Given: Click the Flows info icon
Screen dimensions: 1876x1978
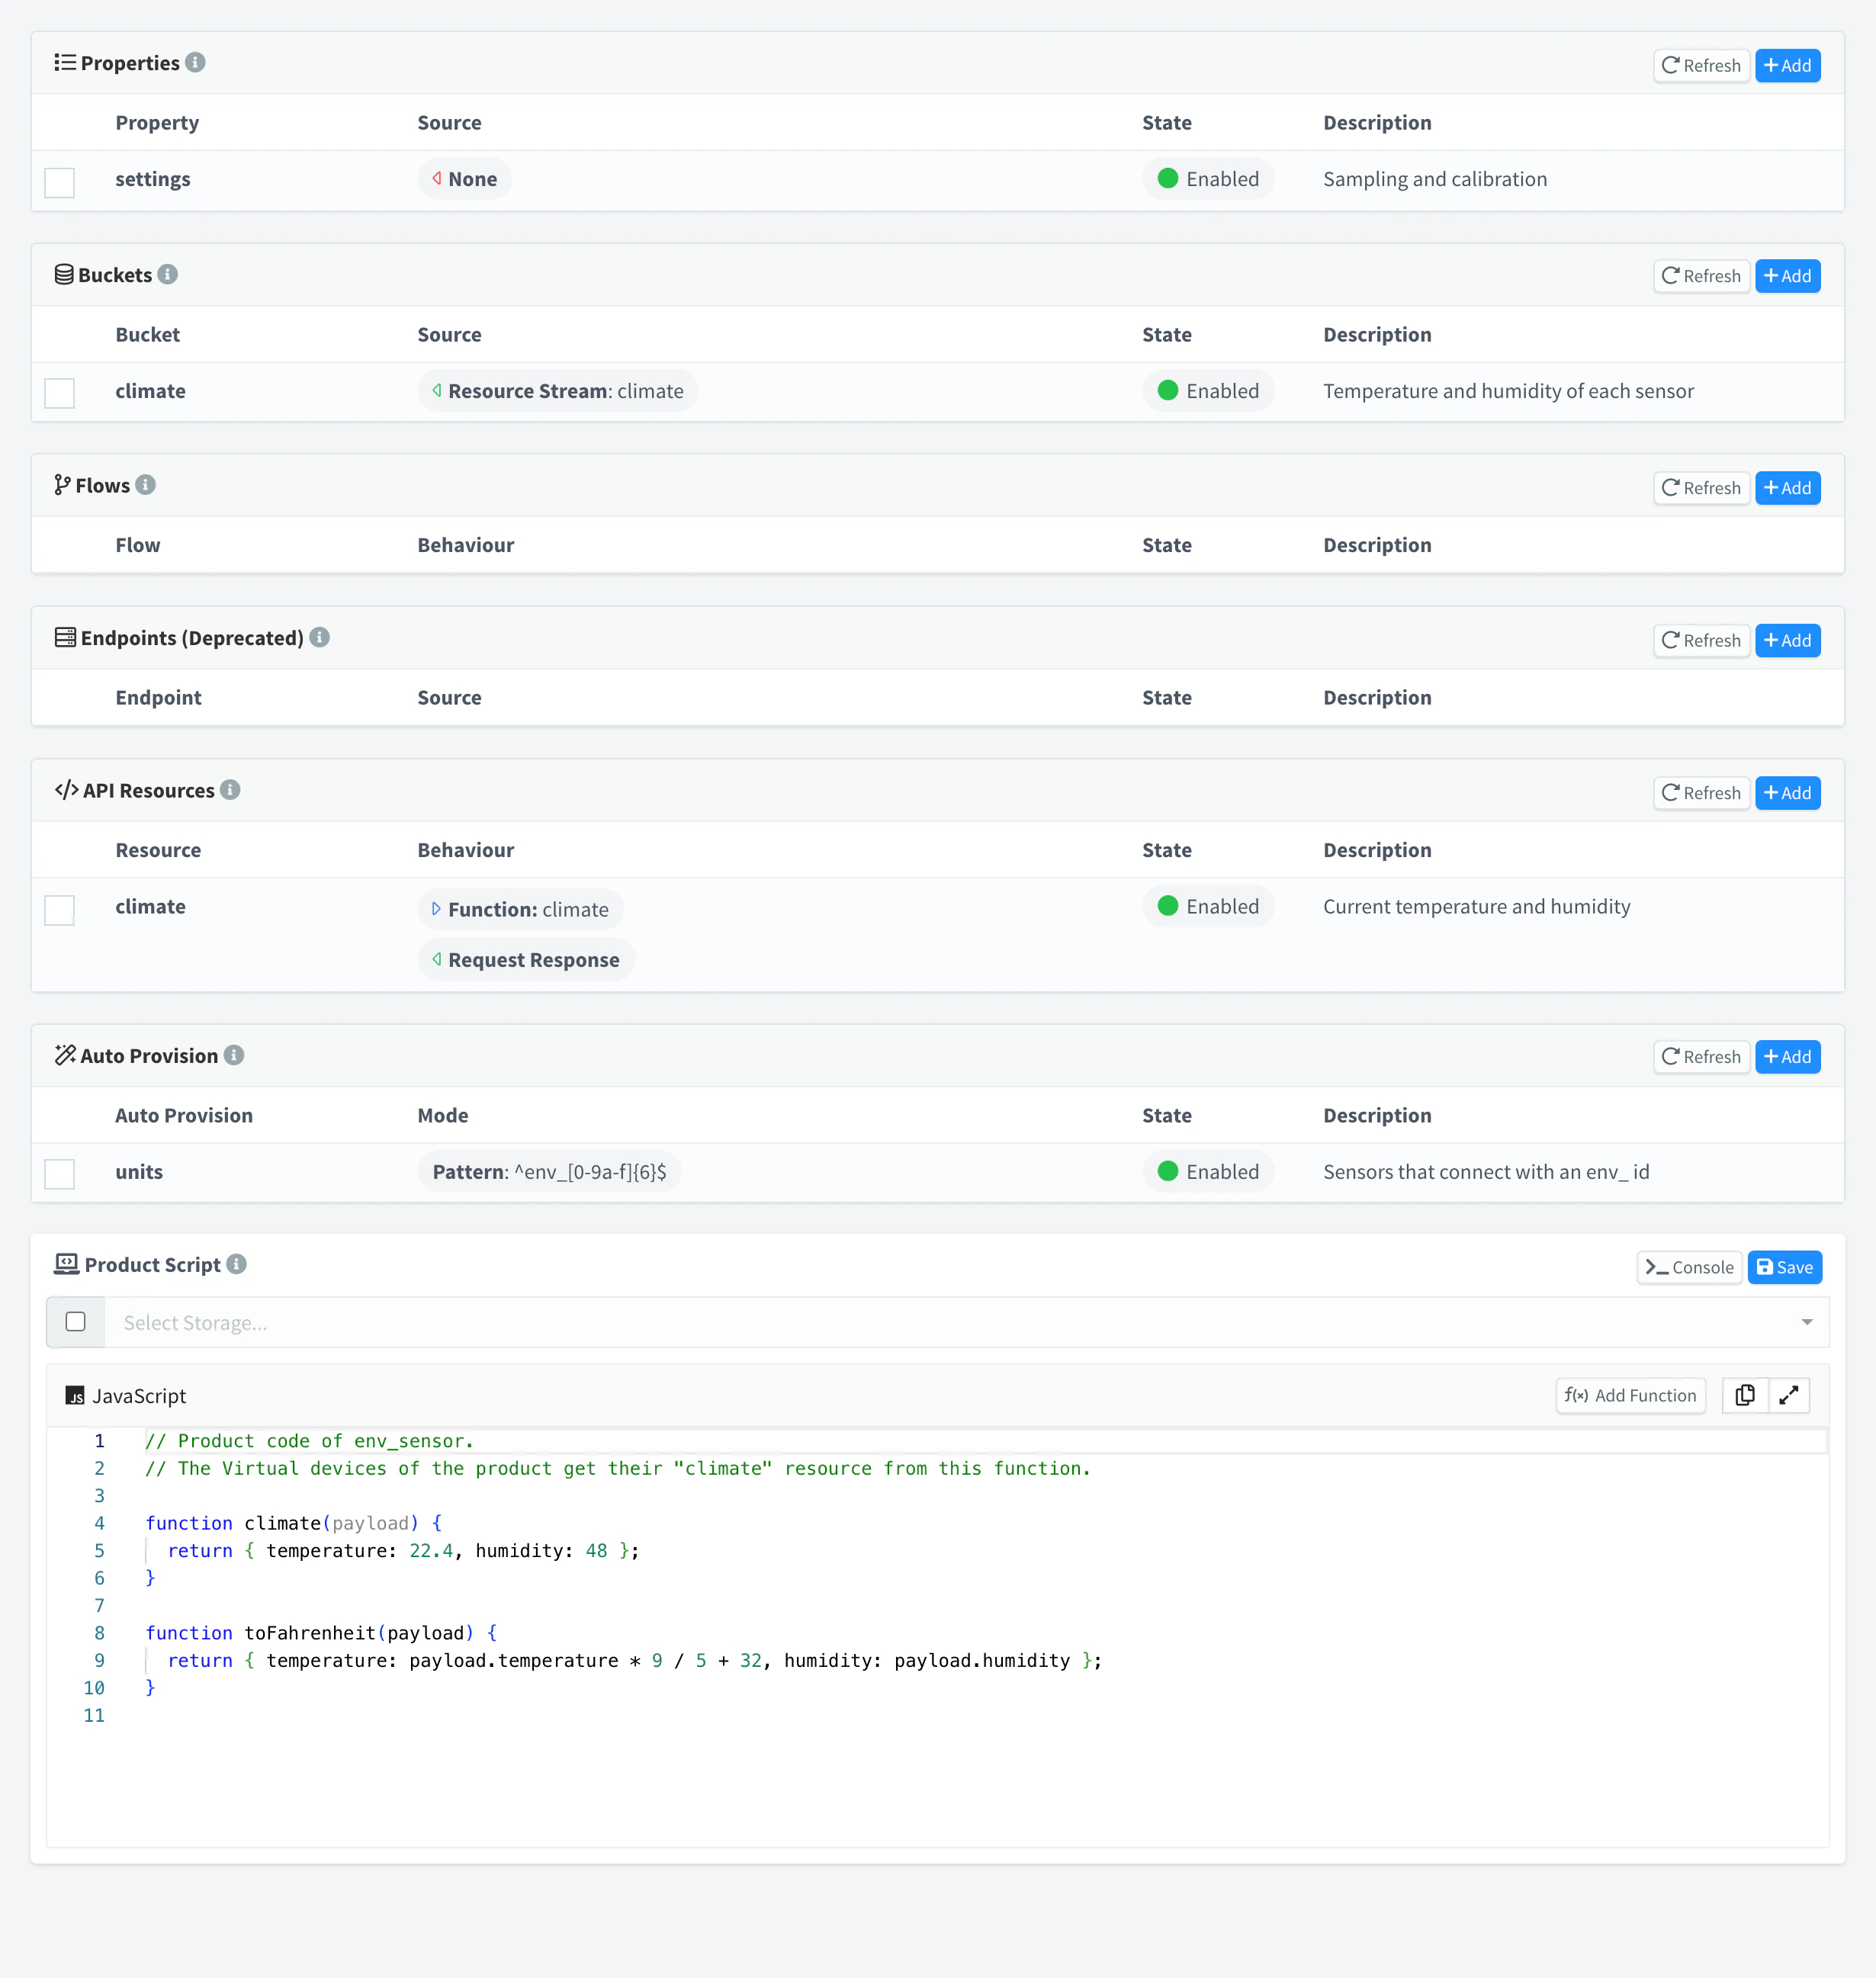Looking at the screenshot, I should [x=146, y=485].
